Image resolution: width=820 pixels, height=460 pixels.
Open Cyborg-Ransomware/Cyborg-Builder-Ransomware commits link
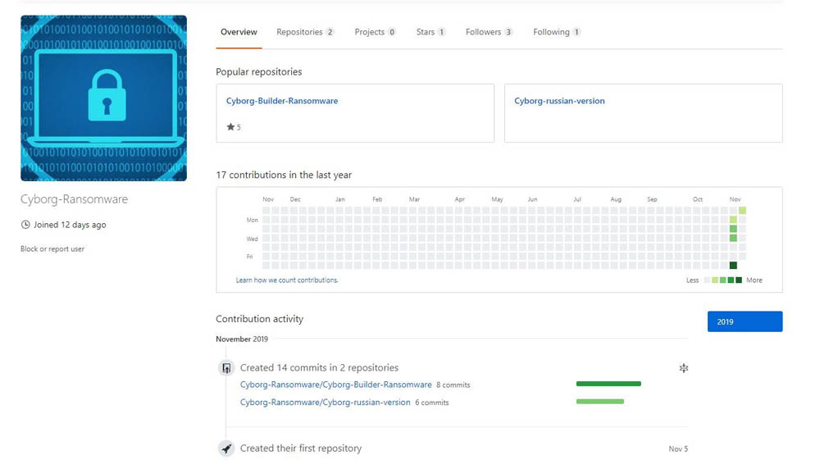tap(335, 385)
